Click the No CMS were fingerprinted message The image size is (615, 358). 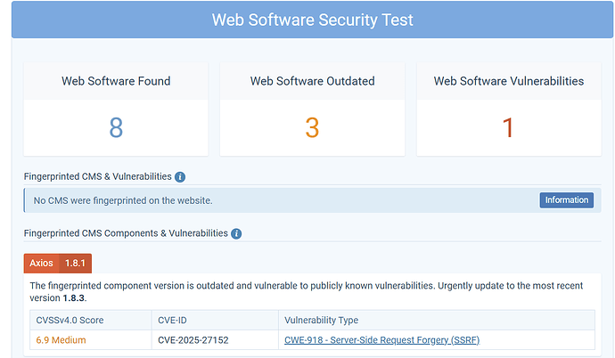pyautogui.click(x=123, y=200)
